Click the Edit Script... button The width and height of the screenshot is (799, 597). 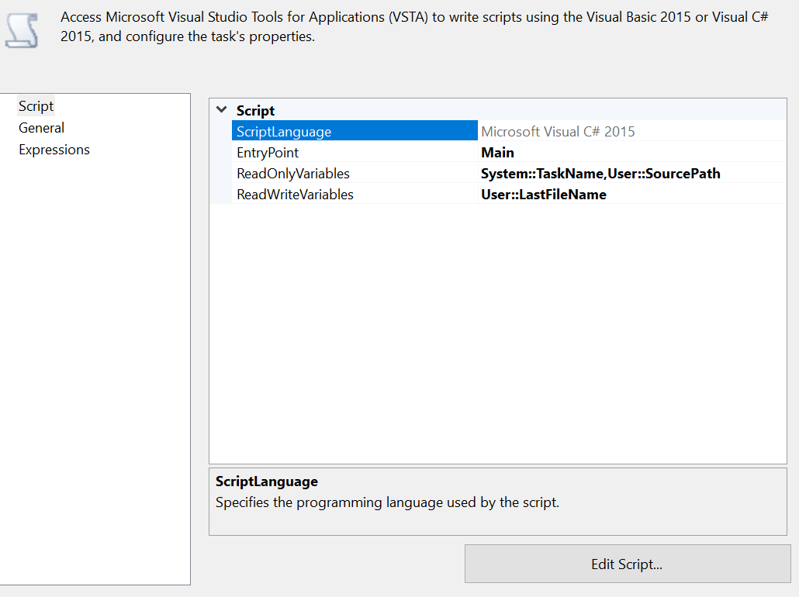[x=628, y=564]
